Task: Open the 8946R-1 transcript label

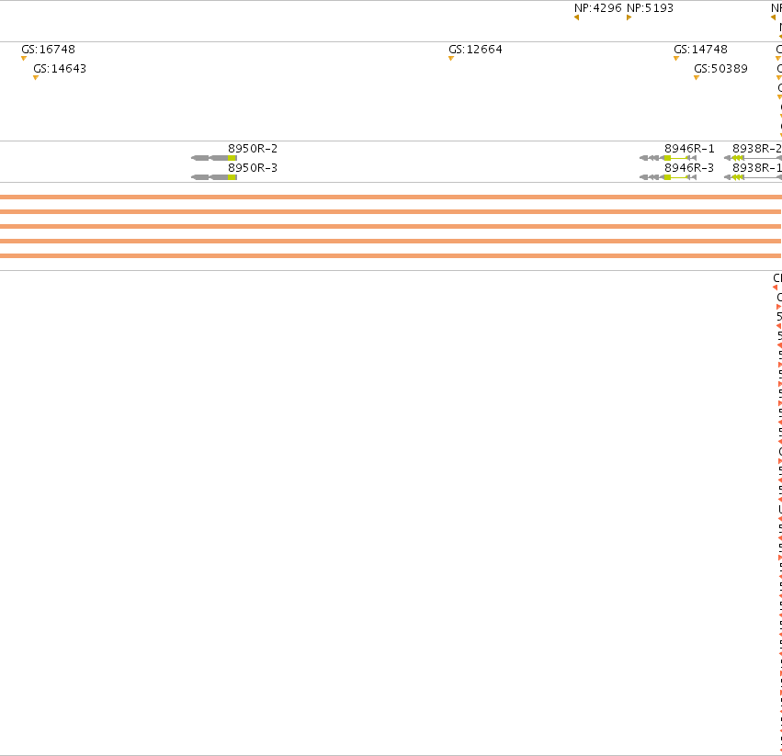Action: [689, 149]
